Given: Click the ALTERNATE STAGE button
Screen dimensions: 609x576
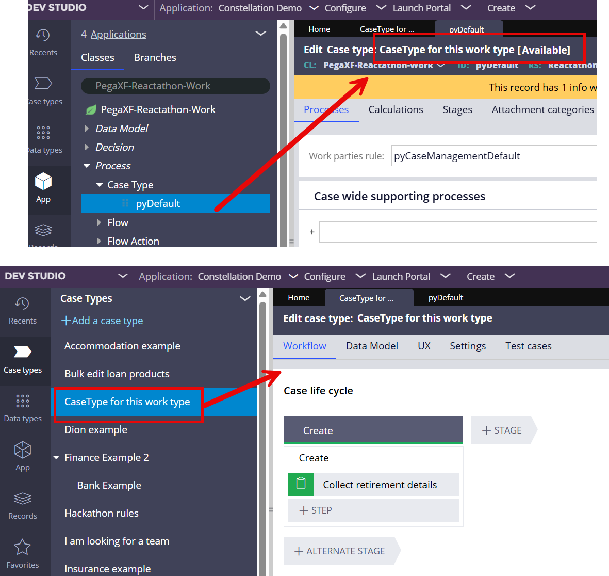Looking at the screenshot, I should tap(340, 551).
